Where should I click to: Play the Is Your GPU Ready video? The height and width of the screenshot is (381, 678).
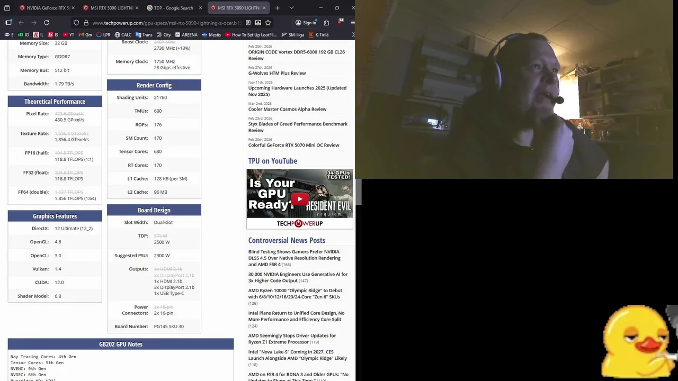300,199
